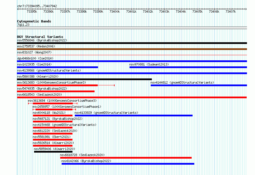Viewport: 255px width, 175px height.
Task: Open esv3613683 (1000GenomesConsortiumPhase3) label
Action: coord(52,82)
